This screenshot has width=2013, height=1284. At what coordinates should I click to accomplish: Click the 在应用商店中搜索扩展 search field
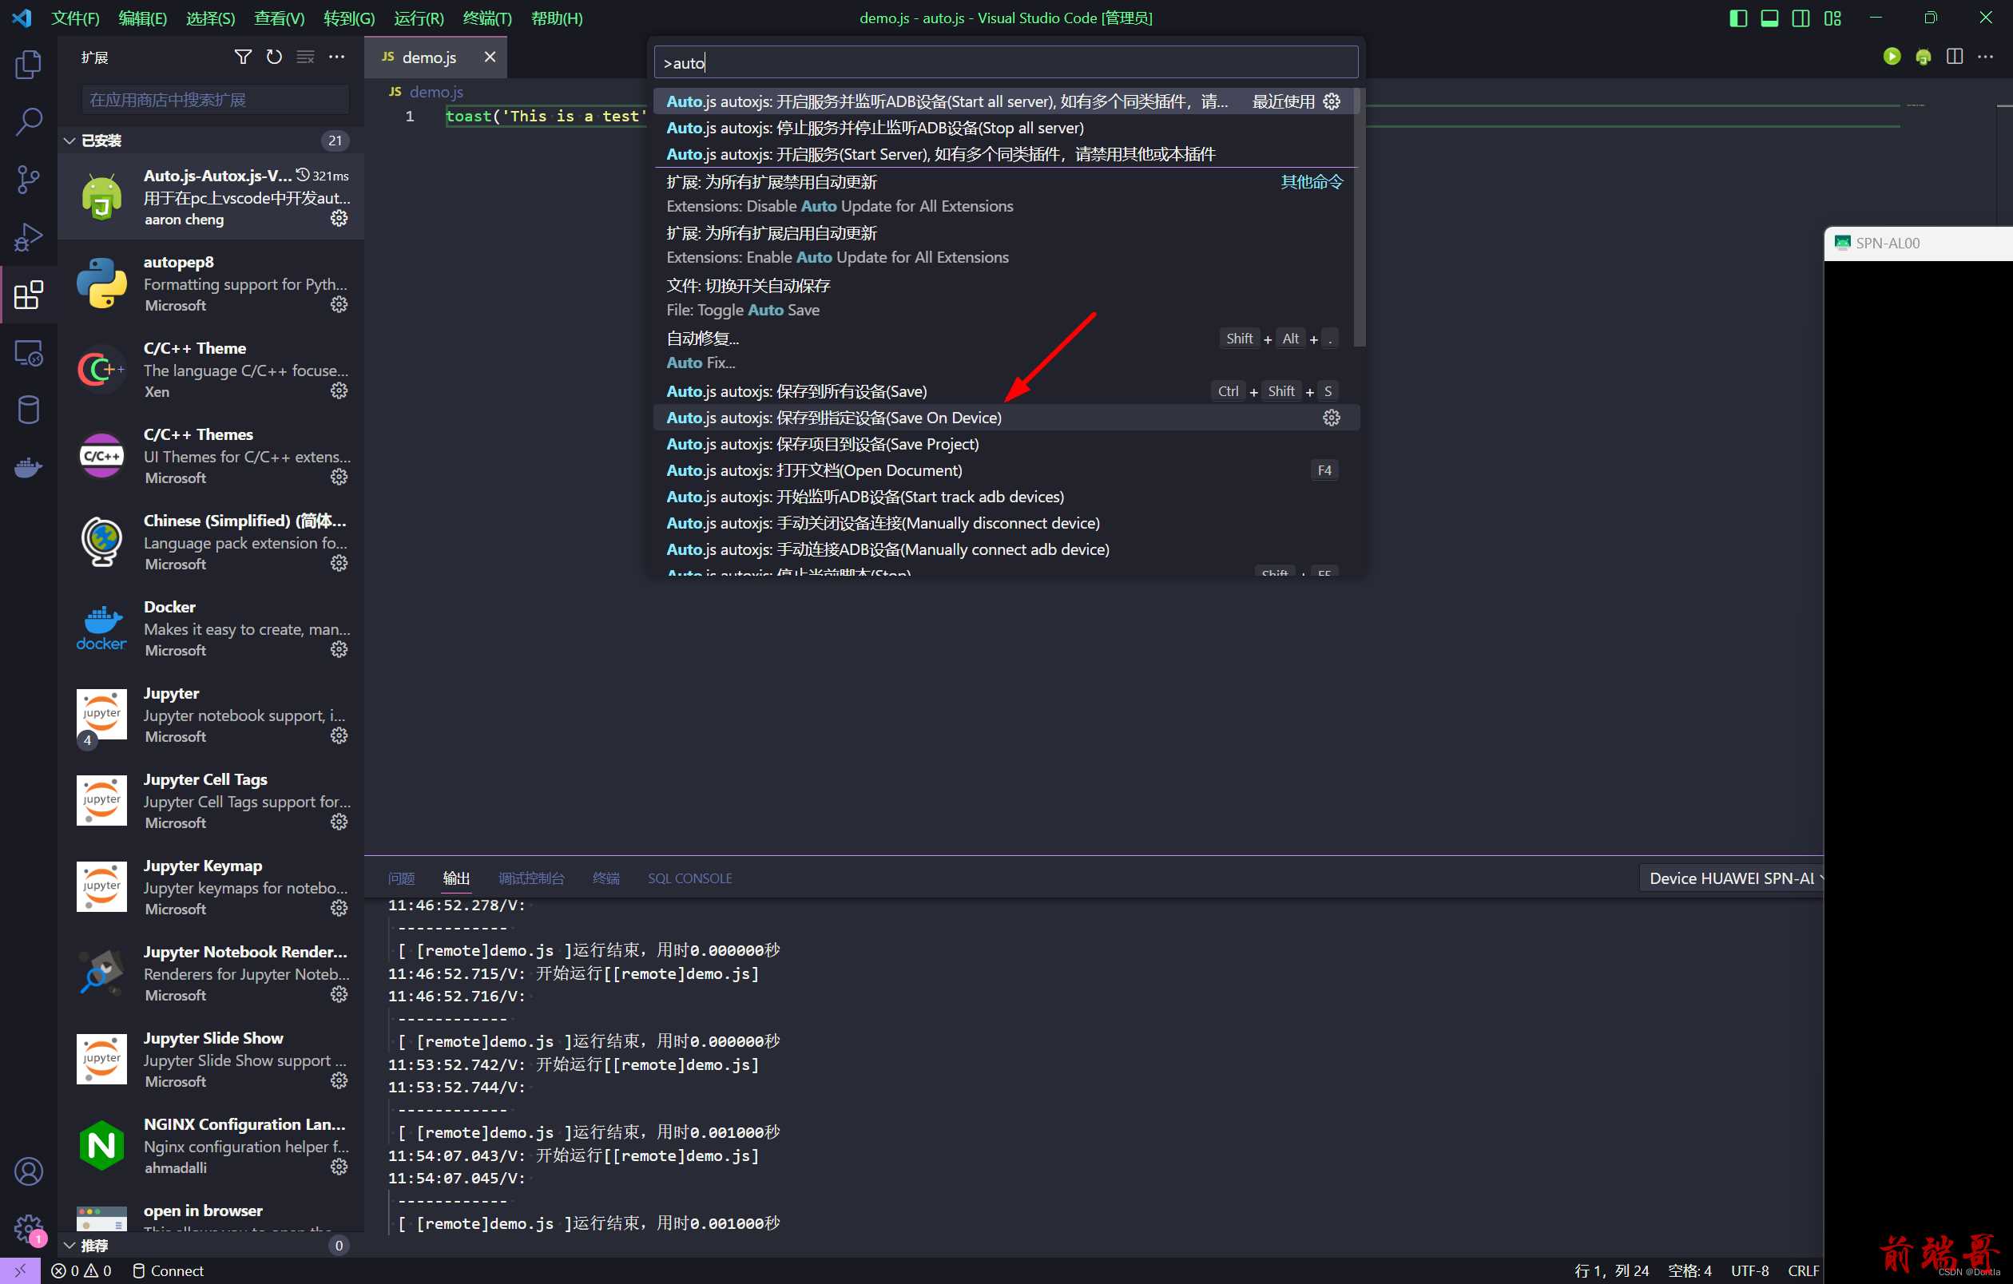tap(215, 101)
